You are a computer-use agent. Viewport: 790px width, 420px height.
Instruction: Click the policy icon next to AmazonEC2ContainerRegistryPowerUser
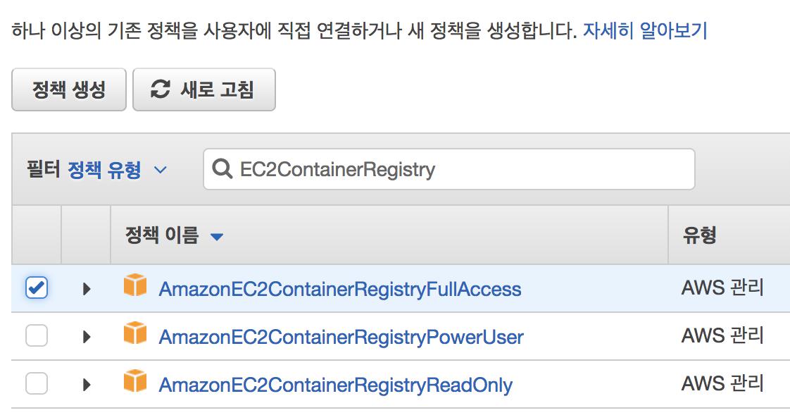pos(135,333)
